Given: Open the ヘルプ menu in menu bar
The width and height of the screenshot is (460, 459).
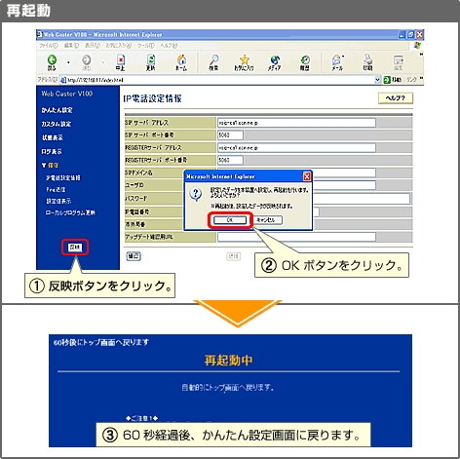Looking at the screenshot, I should [169, 46].
